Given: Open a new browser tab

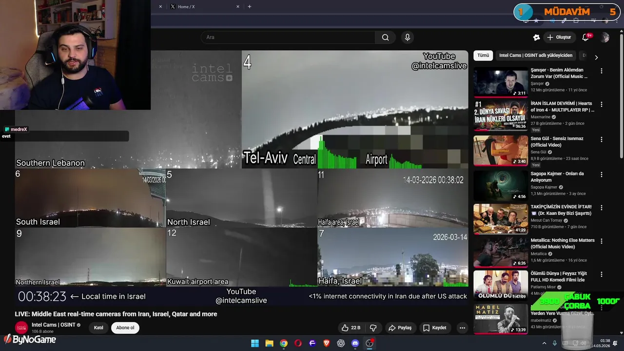Looking at the screenshot, I should (x=250, y=7).
